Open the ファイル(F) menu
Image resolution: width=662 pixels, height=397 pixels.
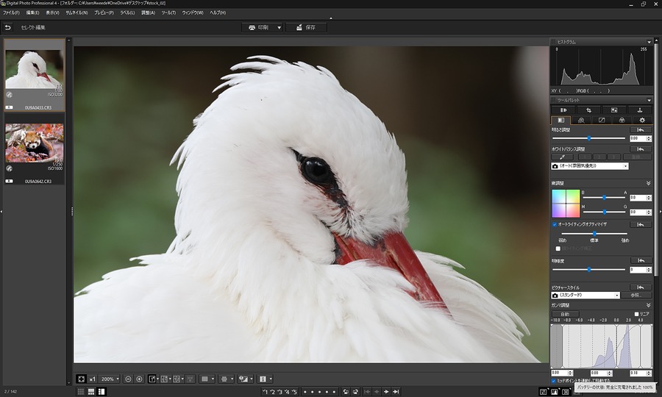(x=11, y=12)
